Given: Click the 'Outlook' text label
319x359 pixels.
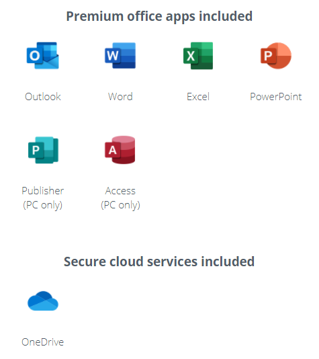Looking at the screenshot, I should [43, 97].
